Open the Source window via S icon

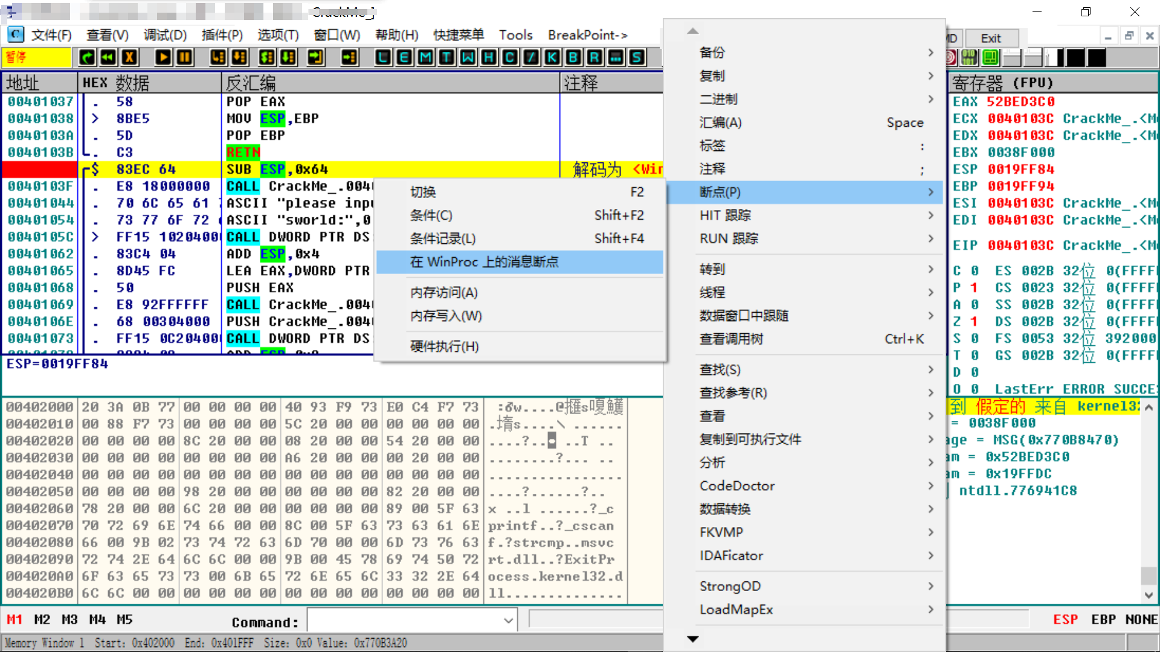(x=637, y=57)
